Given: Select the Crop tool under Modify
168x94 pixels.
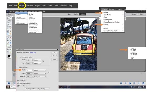Looking at the screenshot, I should pos(8,49).
